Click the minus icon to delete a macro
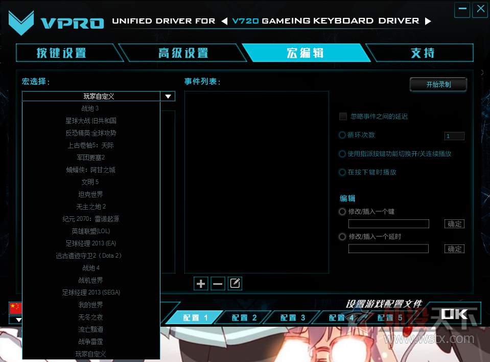The height and width of the screenshot is (362, 490). click(x=218, y=283)
